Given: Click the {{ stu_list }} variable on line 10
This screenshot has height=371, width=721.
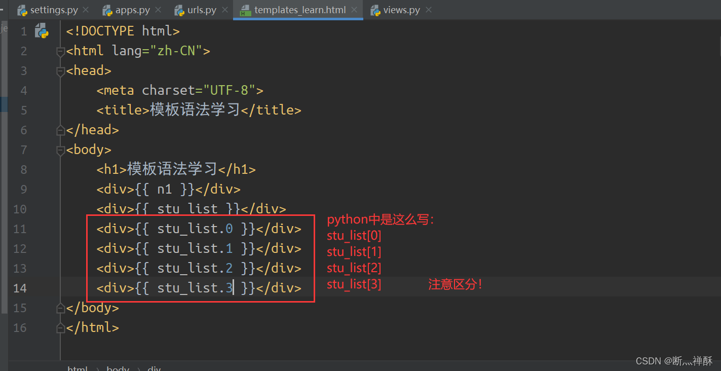Looking at the screenshot, I should (x=188, y=209).
